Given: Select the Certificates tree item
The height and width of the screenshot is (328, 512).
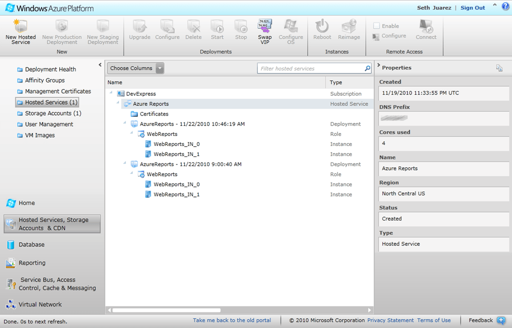Looking at the screenshot, I should pyautogui.click(x=150, y=114).
